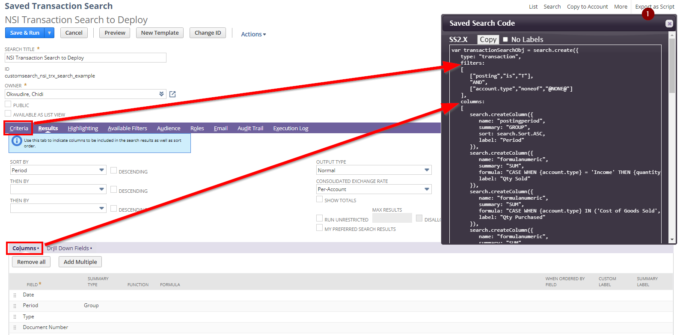
Task: Select the Columns subtab
Action: [x=25, y=248]
